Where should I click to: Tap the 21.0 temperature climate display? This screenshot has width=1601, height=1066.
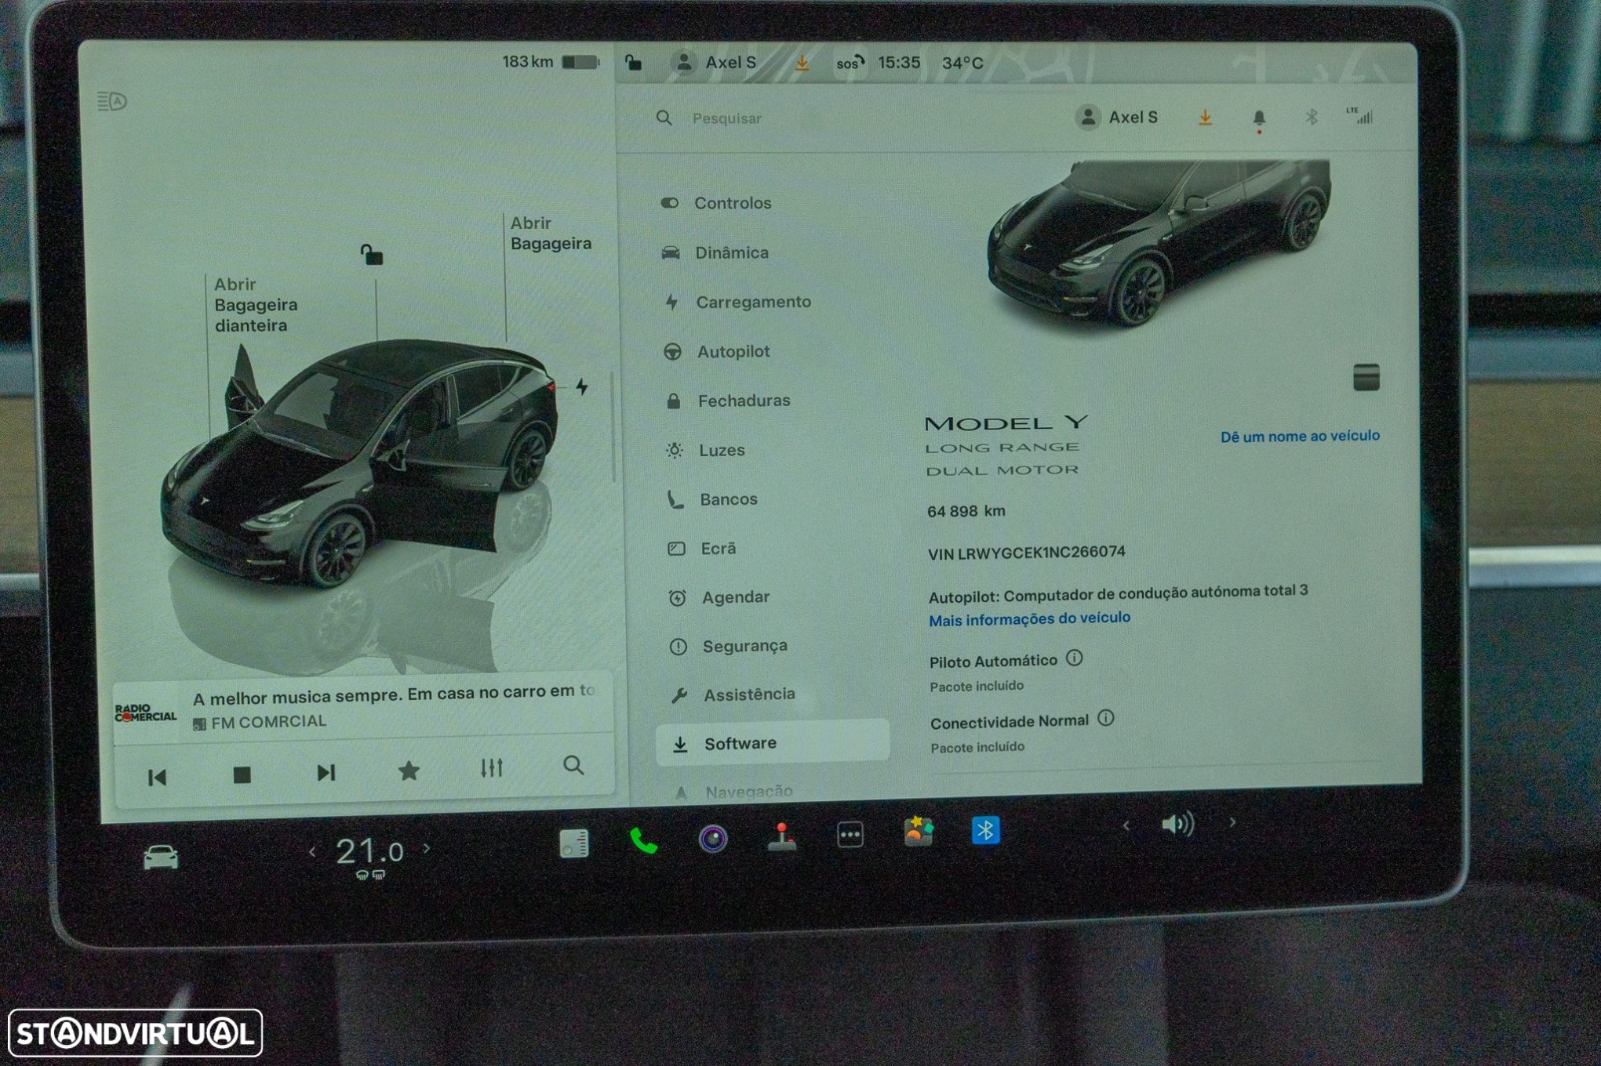coord(369,851)
